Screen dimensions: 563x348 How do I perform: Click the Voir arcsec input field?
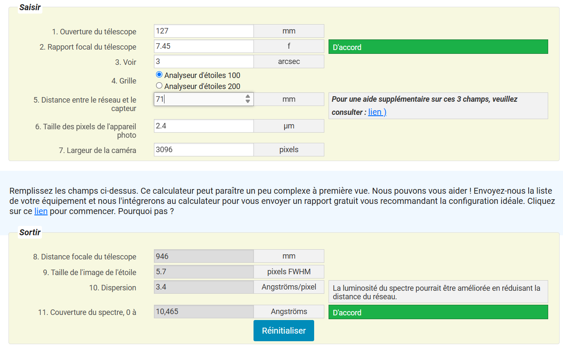click(x=203, y=61)
